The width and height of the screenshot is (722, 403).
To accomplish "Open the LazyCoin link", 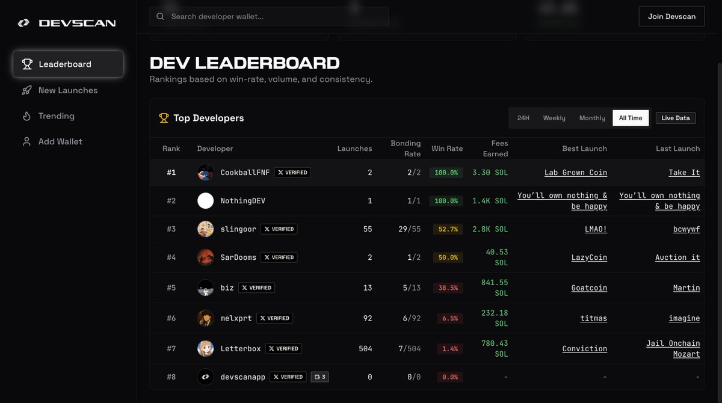I will click(589, 257).
